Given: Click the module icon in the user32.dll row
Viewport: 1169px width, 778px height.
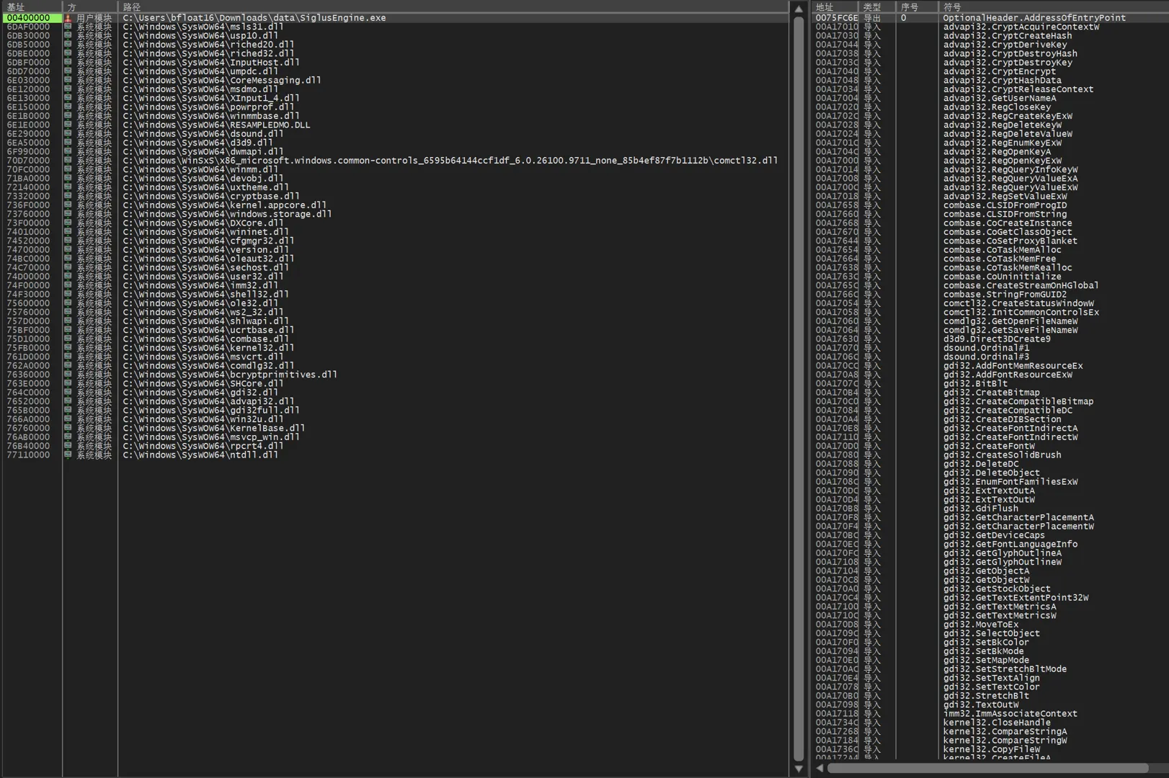Looking at the screenshot, I should point(68,277).
